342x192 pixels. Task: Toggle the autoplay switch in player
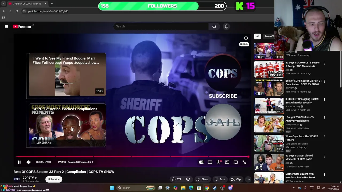201,162
